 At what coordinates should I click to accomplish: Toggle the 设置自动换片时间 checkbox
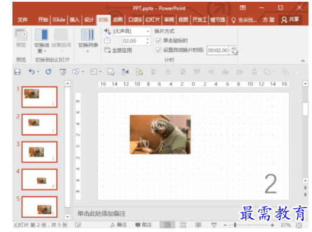(x=159, y=50)
